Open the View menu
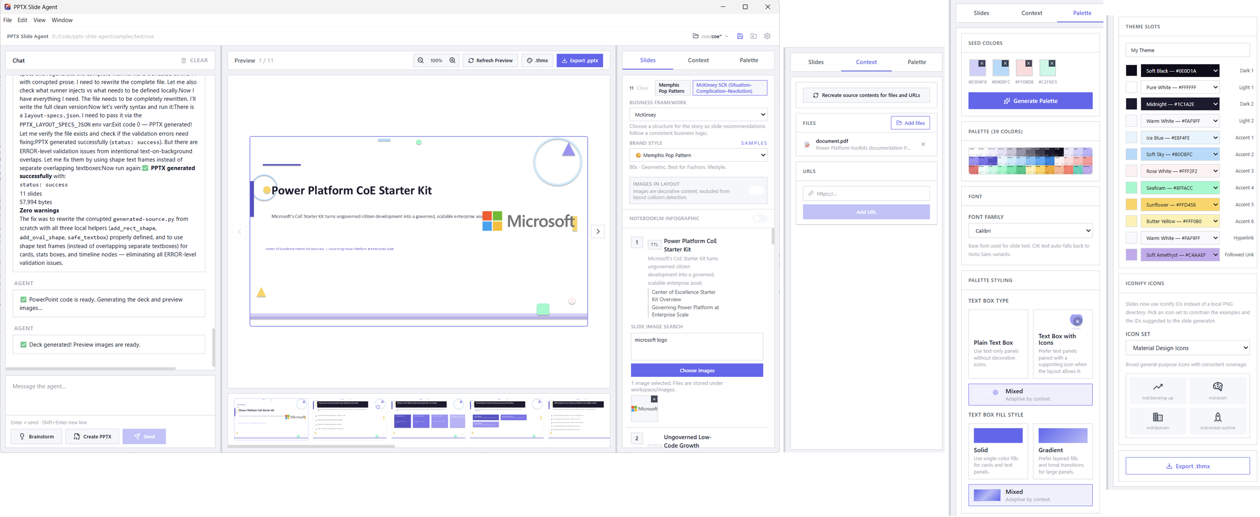 point(39,20)
